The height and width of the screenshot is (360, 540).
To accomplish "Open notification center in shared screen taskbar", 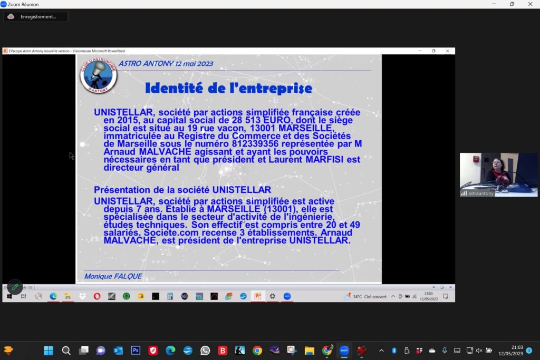I will pyautogui.click(x=446, y=296).
